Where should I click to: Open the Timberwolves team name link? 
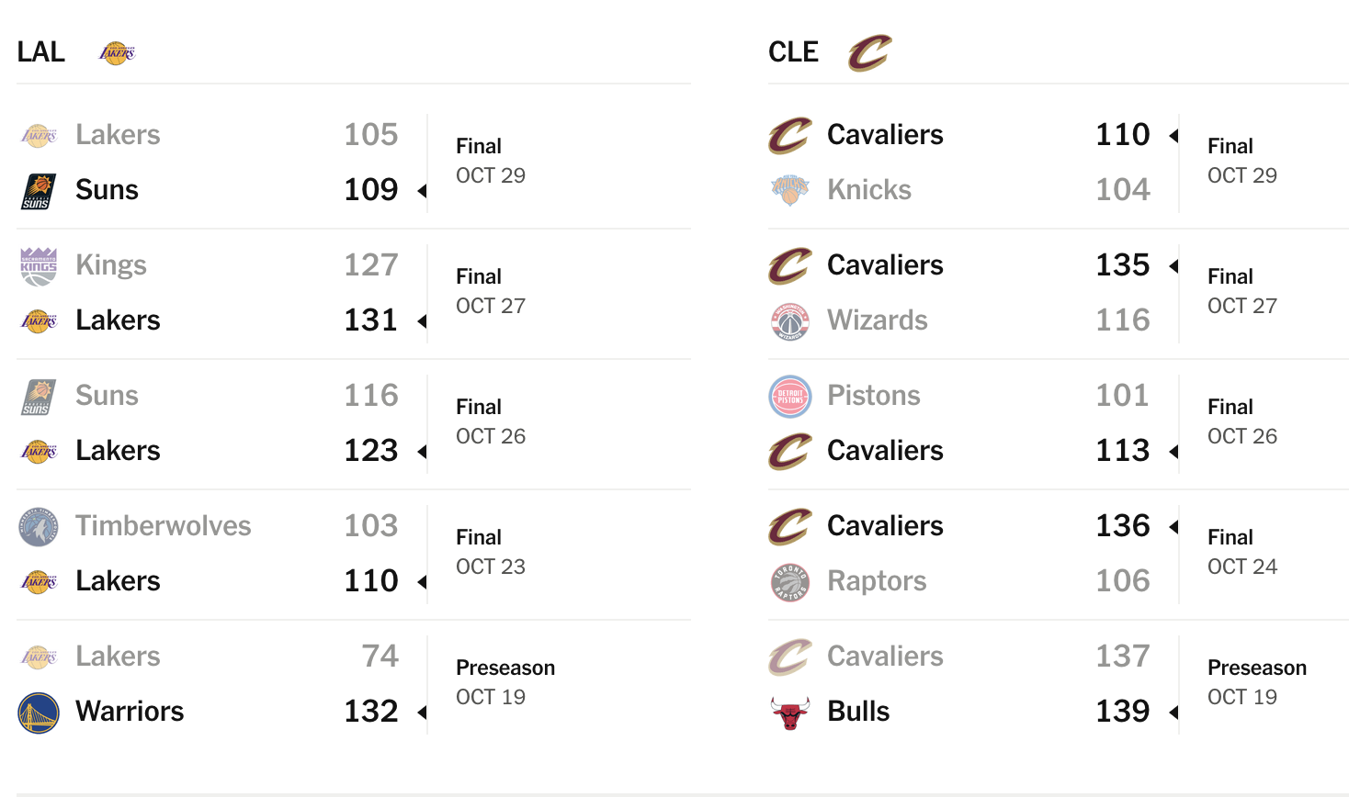click(x=164, y=526)
